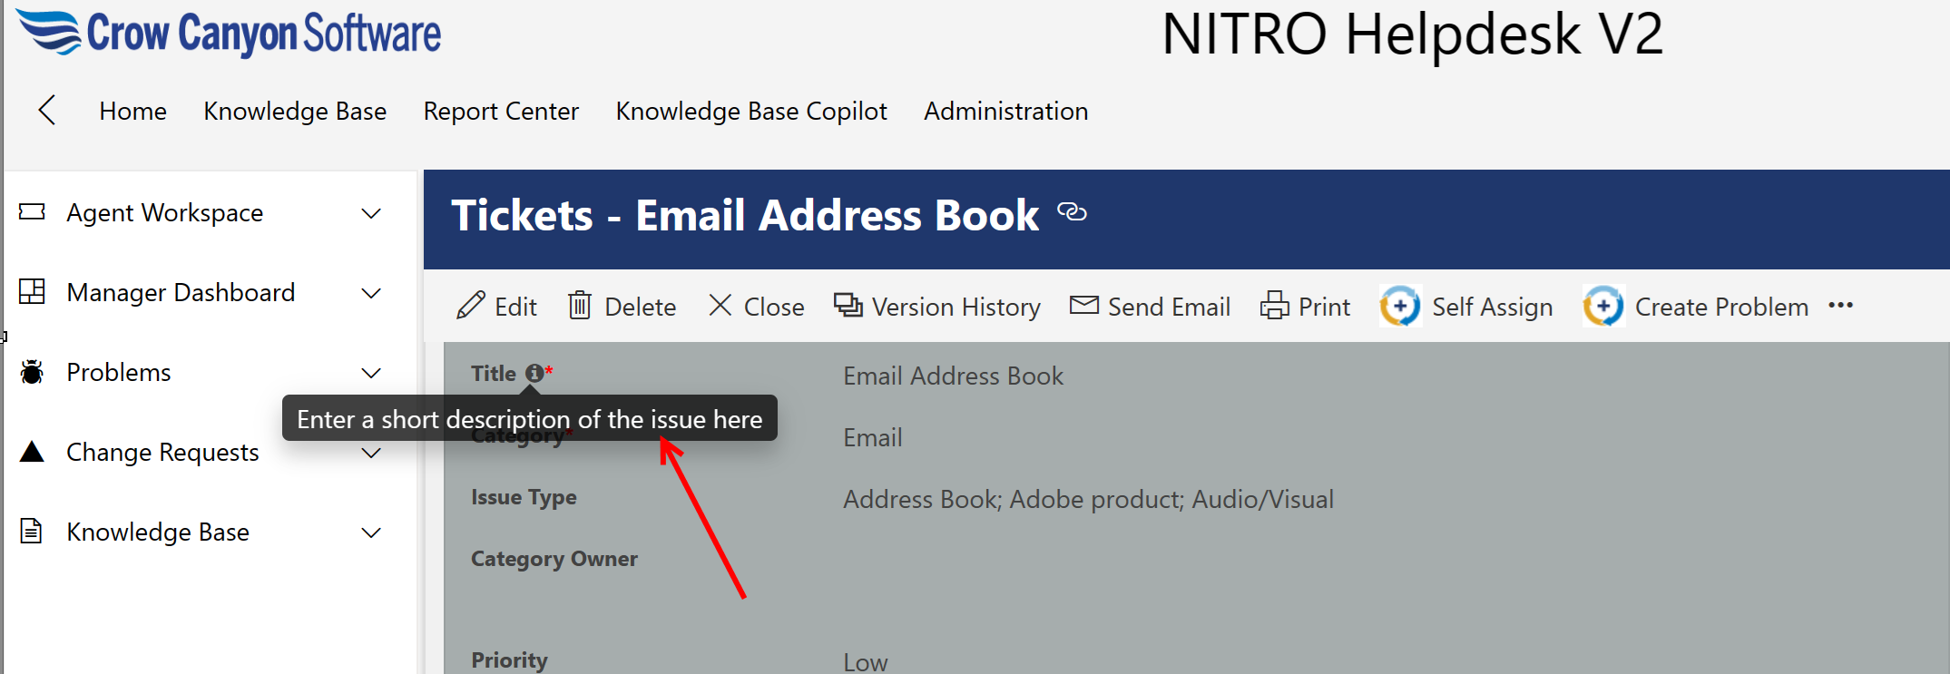Expand the Problems chevron
1950x674 pixels.
coord(371,374)
